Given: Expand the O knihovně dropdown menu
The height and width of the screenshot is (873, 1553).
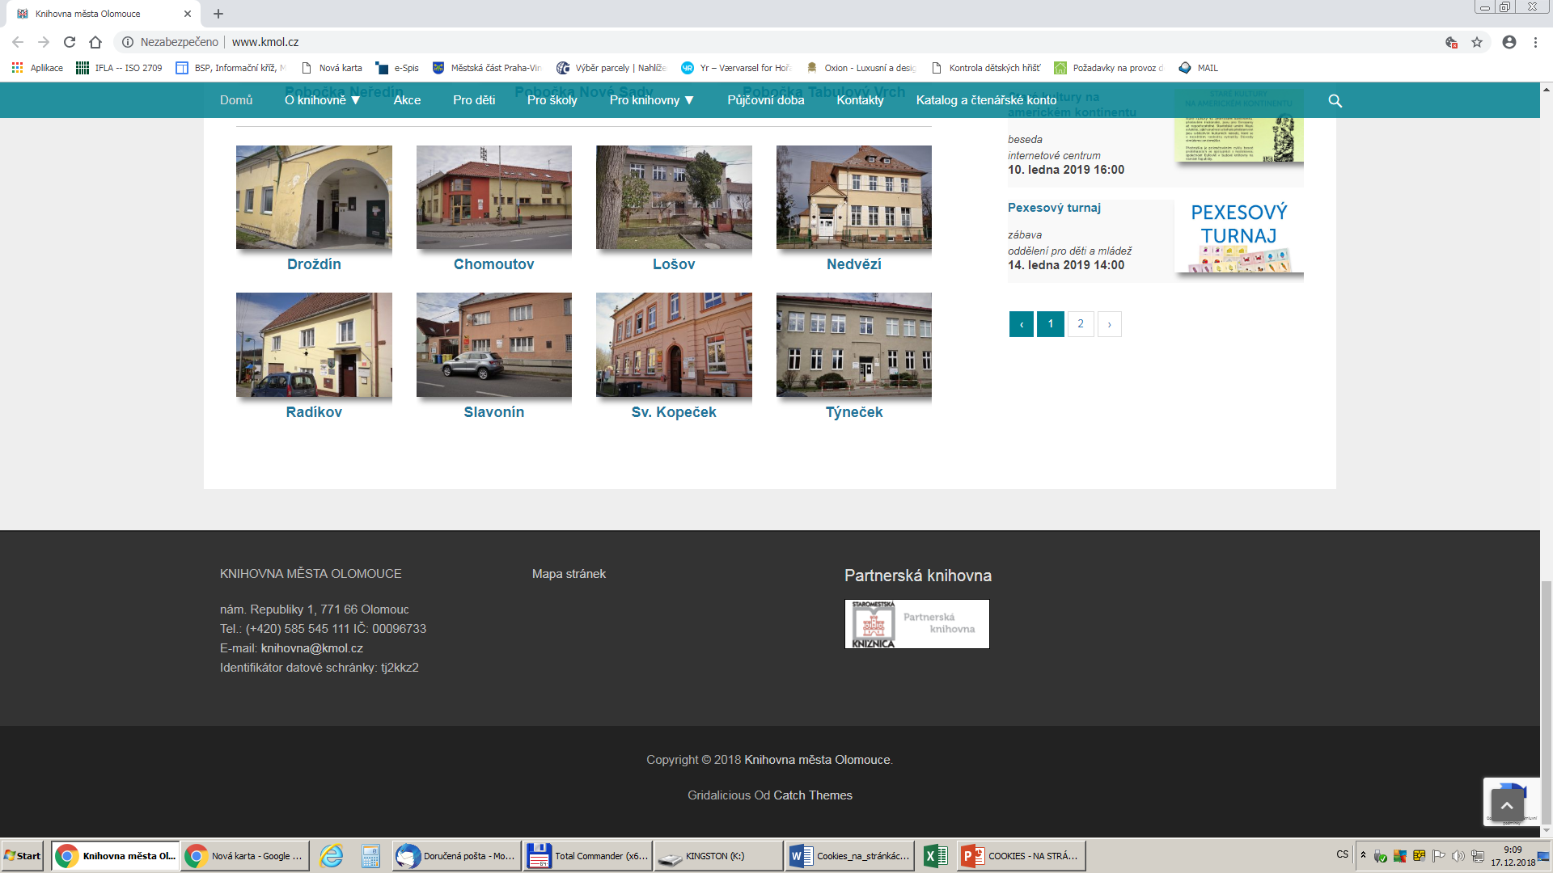Looking at the screenshot, I should (323, 100).
